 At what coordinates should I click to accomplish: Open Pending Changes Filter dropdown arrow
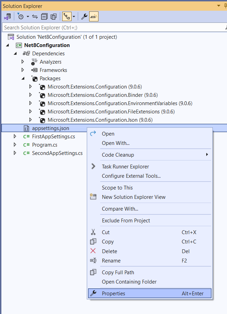[x=28, y=17]
